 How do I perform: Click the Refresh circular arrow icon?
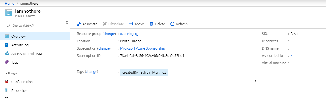[x=172, y=24]
